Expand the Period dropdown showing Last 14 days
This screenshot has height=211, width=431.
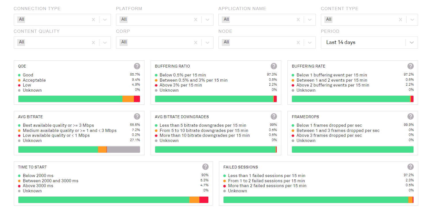click(411, 42)
